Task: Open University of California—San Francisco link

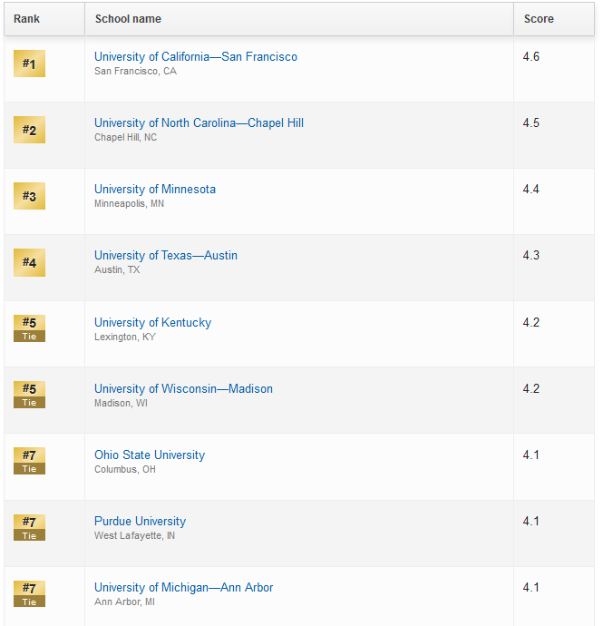Action: 196,56
